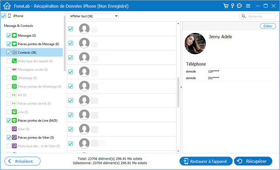Click the Pièces-jointes de Kik icon
The height and width of the screenshot is (170, 280).
(14, 103)
